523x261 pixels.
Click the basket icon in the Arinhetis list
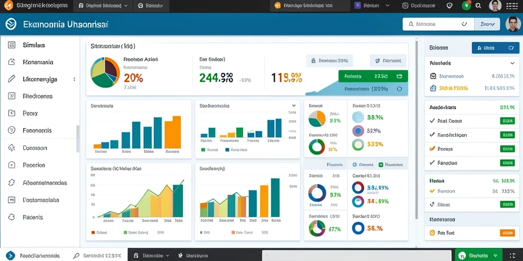pos(433,88)
